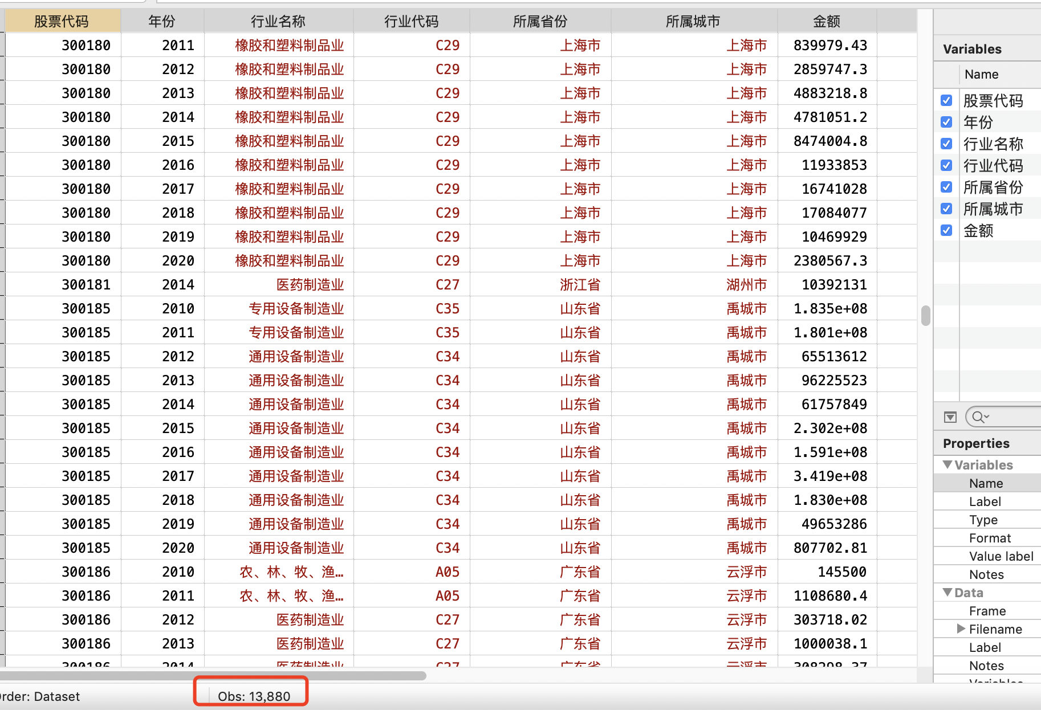
Task: Select 所属省份 in the Variables list
Action: (x=993, y=187)
